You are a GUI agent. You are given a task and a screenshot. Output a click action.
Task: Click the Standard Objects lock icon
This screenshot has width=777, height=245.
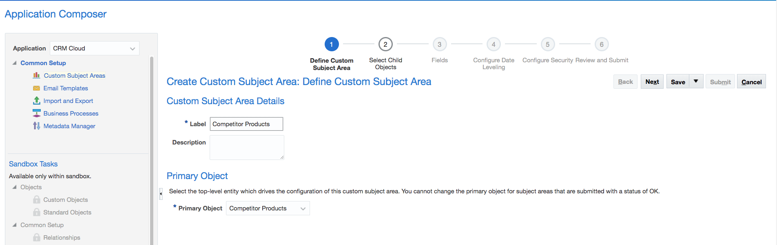pos(37,212)
